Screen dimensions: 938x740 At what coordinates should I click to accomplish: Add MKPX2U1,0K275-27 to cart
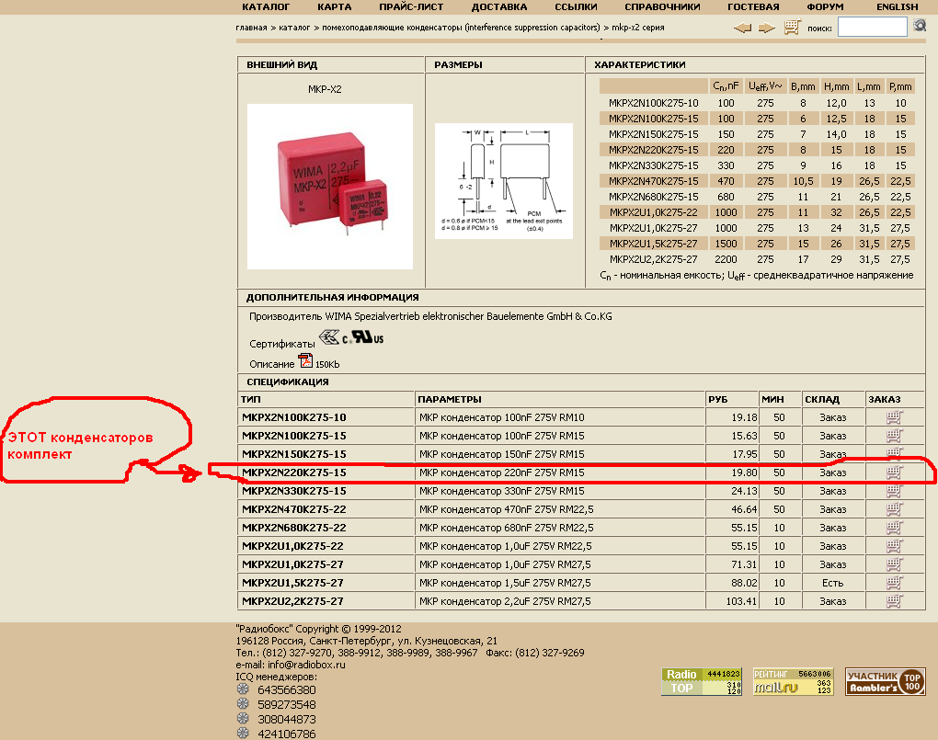(894, 564)
